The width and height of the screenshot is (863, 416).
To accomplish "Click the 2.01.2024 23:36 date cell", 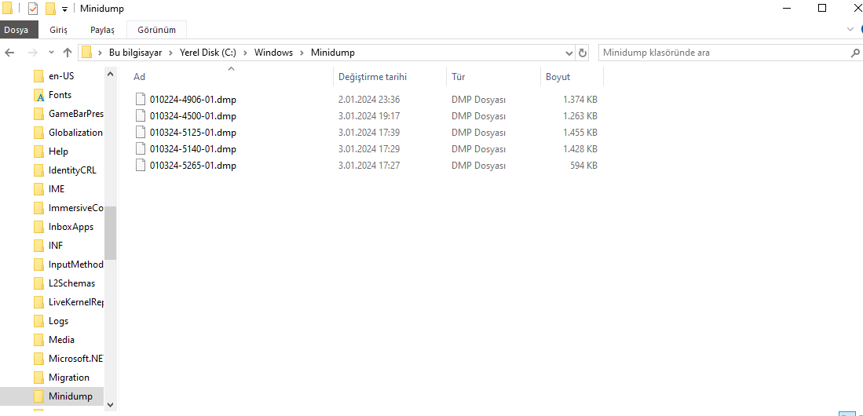I will pyautogui.click(x=369, y=100).
